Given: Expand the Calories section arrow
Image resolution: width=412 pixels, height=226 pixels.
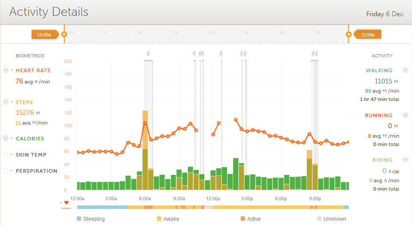Looking at the screenshot, I should (12, 139).
